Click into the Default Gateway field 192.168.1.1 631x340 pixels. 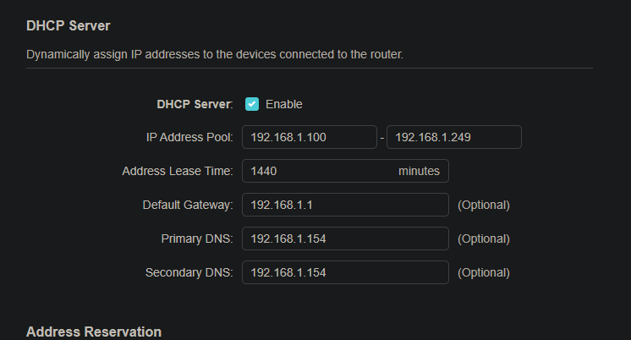345,205
